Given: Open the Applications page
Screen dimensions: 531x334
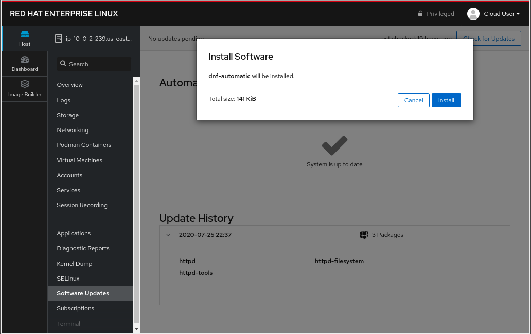Looking at the screenshot, I should point(74,234).
